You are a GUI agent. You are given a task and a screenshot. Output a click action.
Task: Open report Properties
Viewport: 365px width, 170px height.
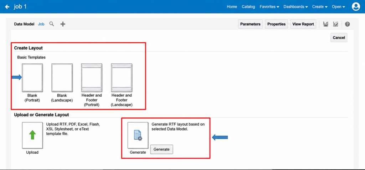(276, 24)
